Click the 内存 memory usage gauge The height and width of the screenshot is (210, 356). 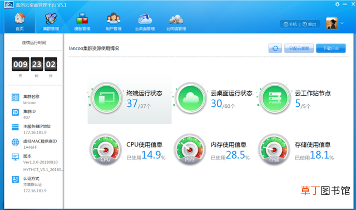point(190,149)
